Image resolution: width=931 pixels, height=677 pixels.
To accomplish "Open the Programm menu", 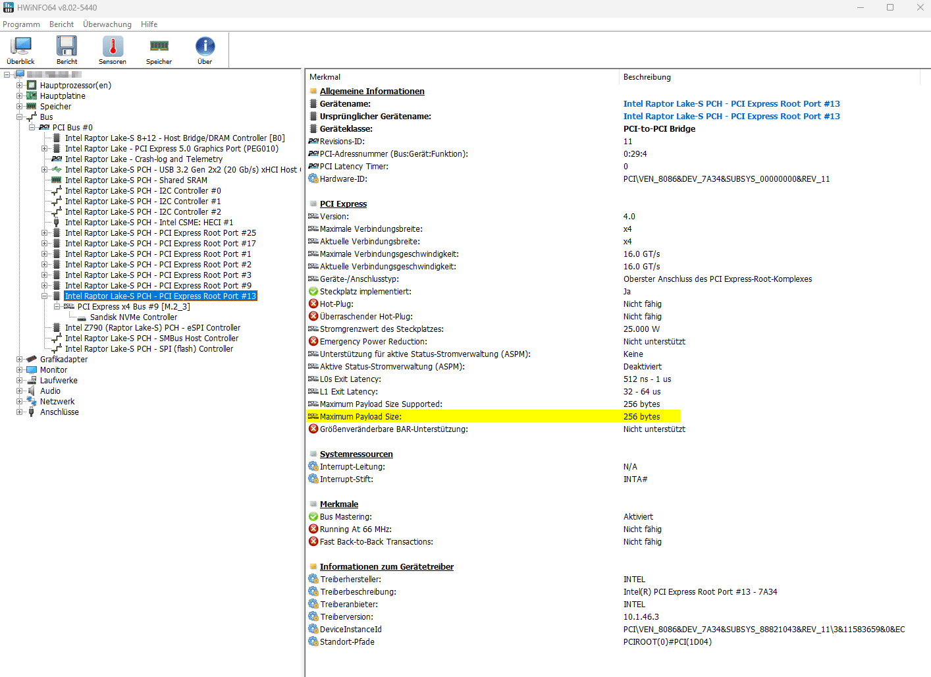I will point(21,24).
